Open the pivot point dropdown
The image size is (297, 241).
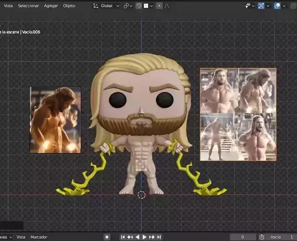tap(128, 6)
